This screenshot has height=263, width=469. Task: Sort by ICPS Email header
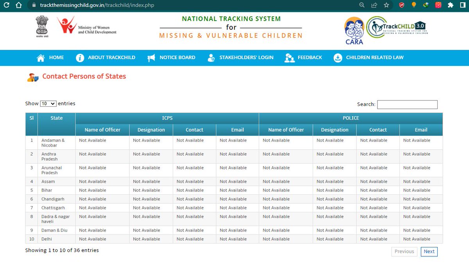pos(238,130)
